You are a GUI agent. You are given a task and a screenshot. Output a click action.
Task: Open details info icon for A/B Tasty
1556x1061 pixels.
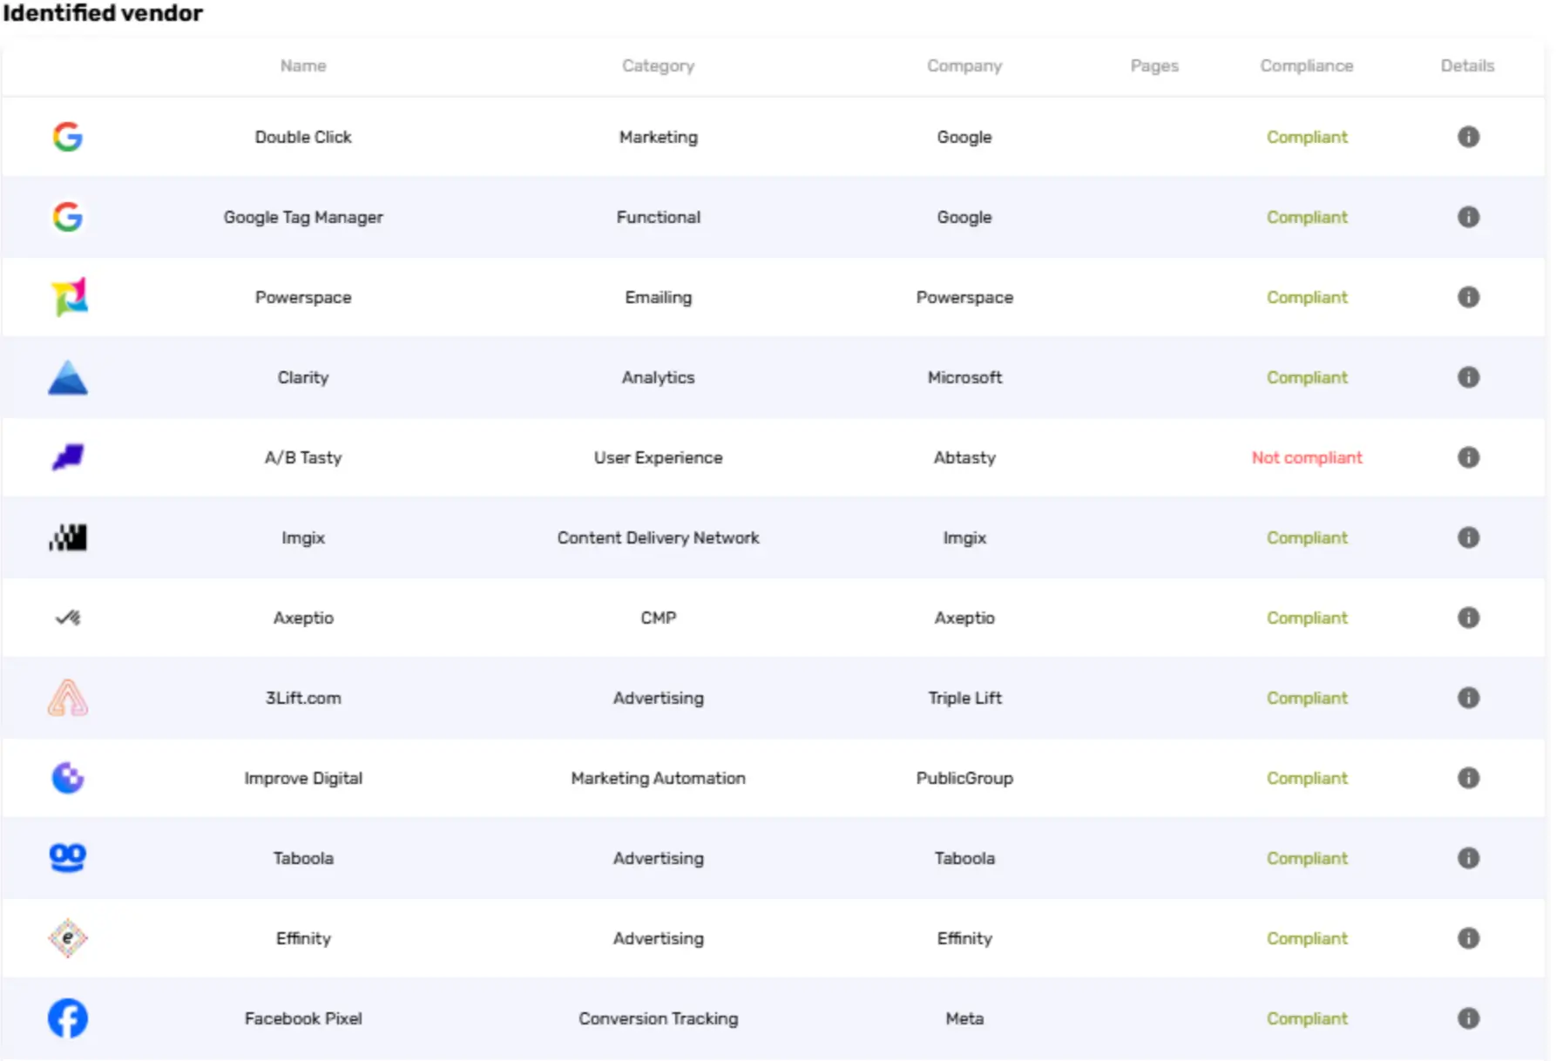coord(1468,457)
